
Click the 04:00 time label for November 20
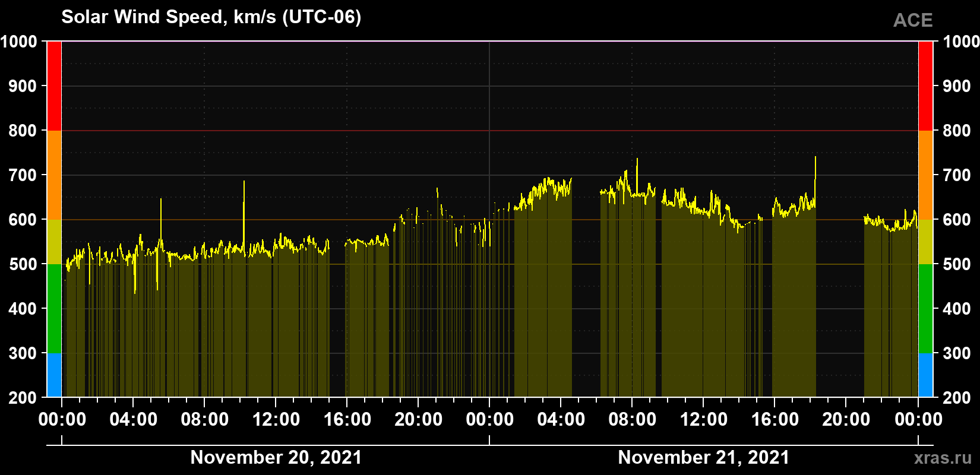click(x=134, y=420)
